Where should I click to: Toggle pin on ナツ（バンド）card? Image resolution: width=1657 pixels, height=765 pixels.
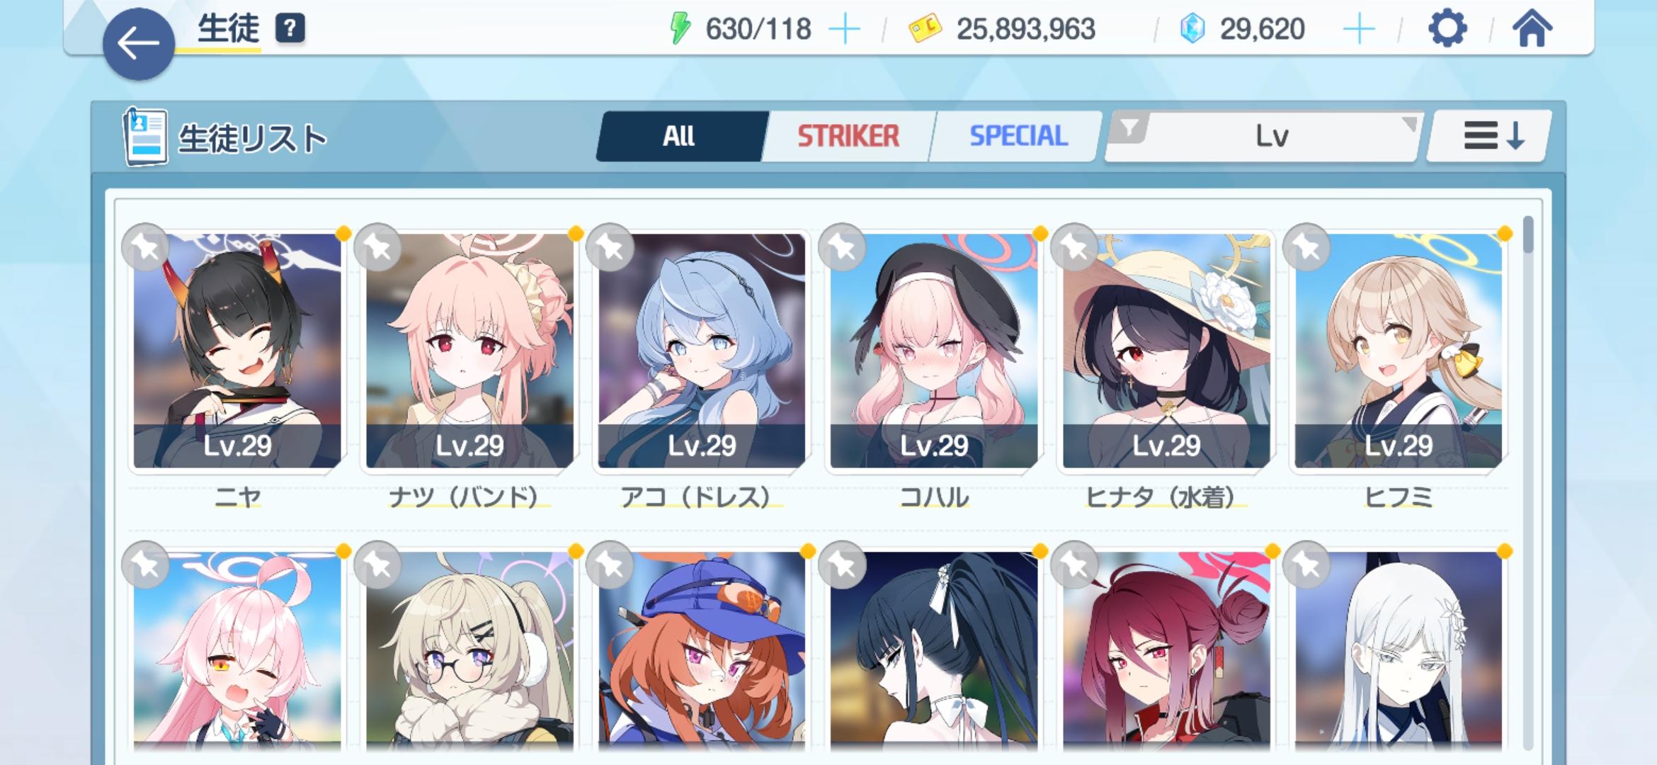[378, 247]
